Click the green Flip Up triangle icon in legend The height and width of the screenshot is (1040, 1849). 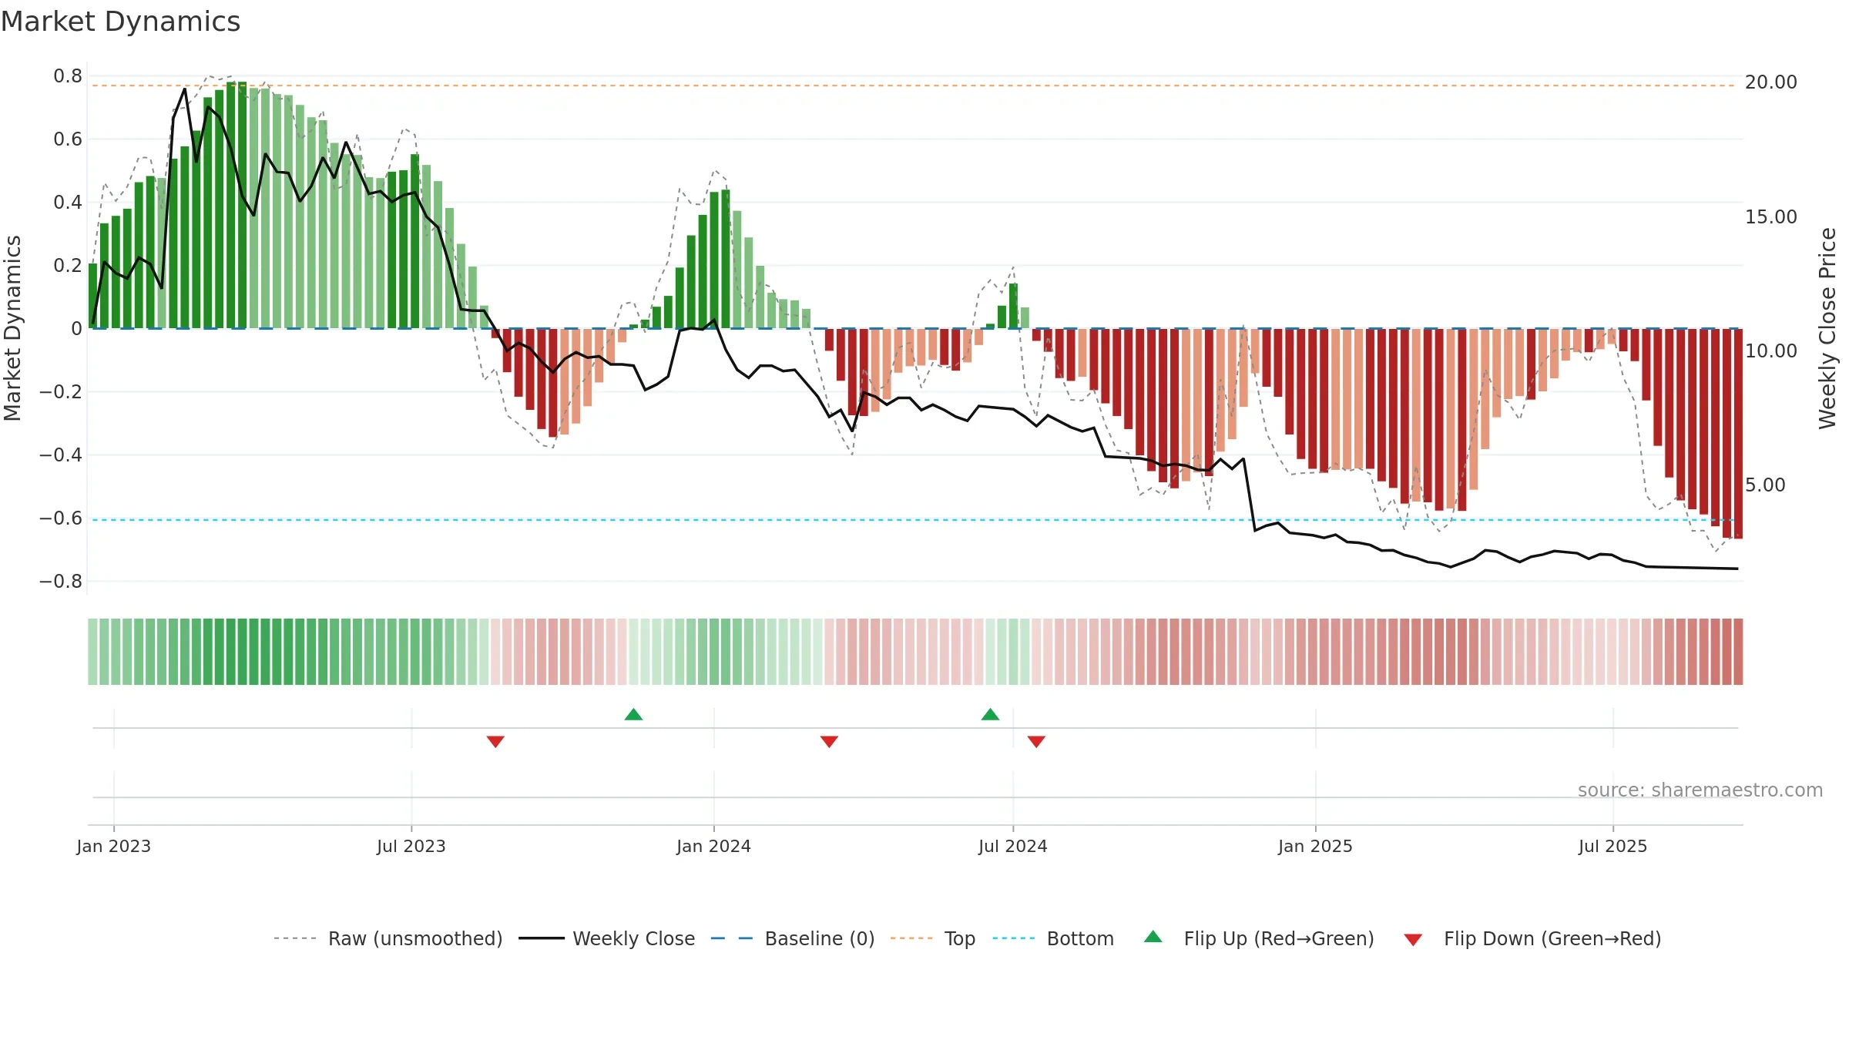(x=1153, y=937)
